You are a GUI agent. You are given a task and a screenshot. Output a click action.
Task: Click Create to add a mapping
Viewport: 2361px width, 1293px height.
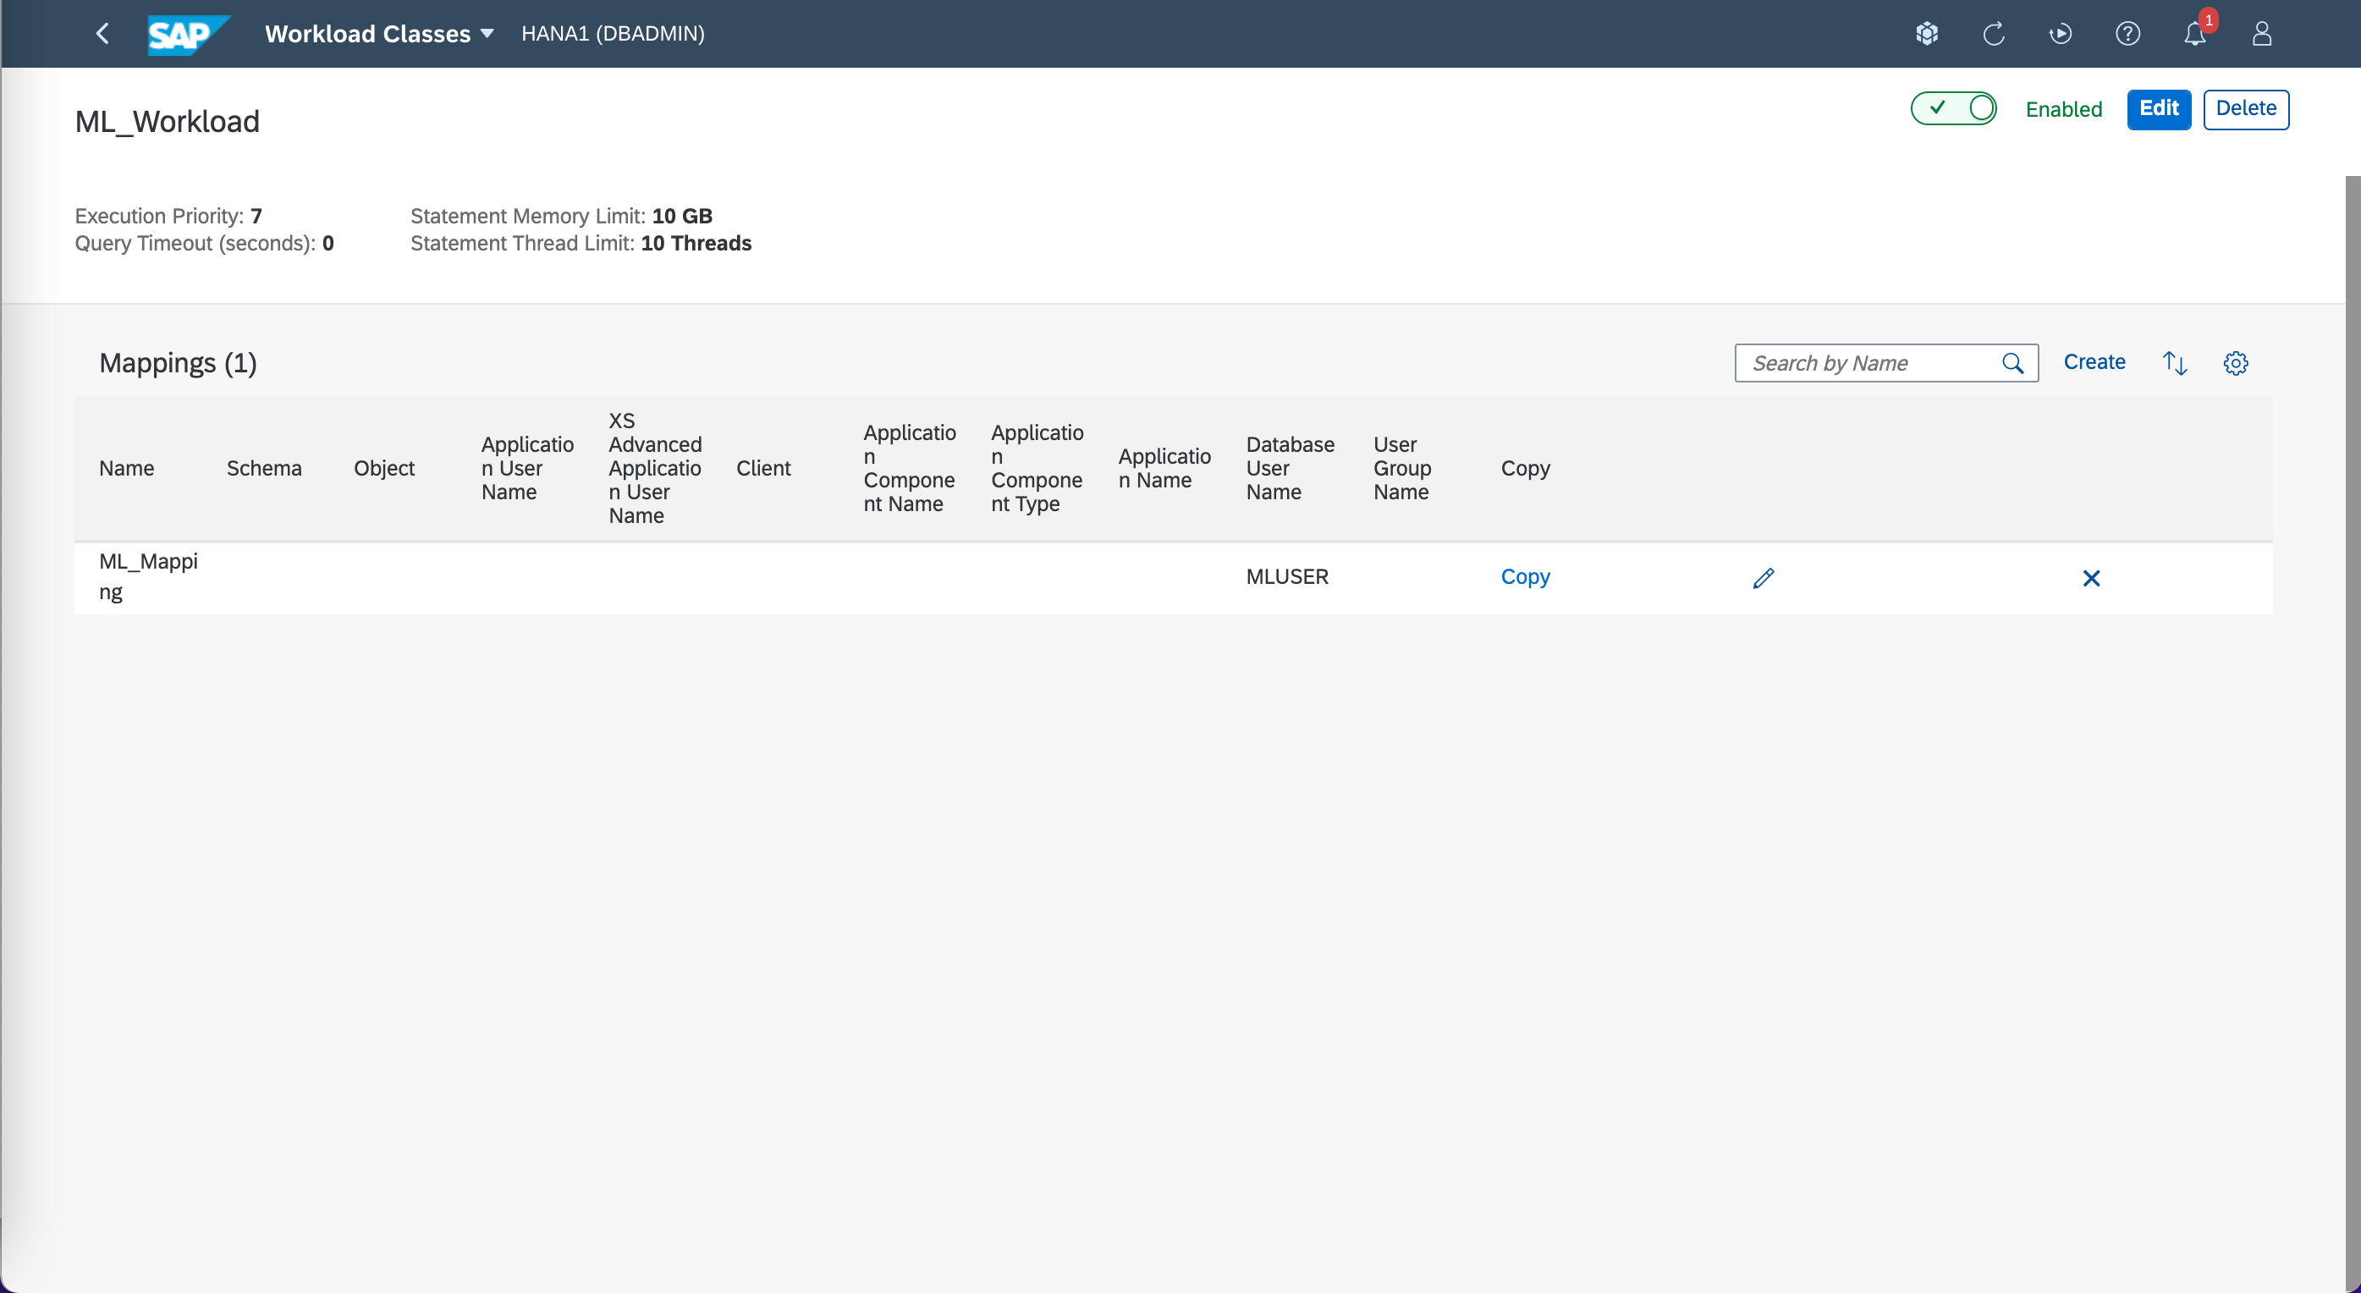2094,362
